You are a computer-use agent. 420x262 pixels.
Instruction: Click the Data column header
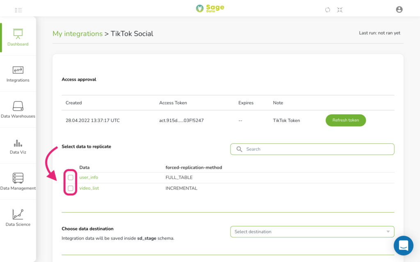pos(84,167)
